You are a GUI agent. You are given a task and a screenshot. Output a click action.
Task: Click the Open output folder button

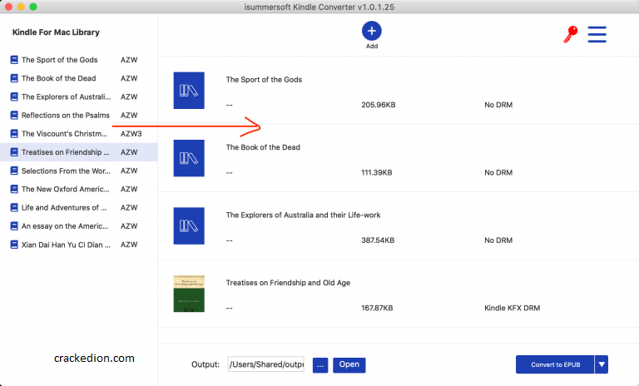point(349,365)
